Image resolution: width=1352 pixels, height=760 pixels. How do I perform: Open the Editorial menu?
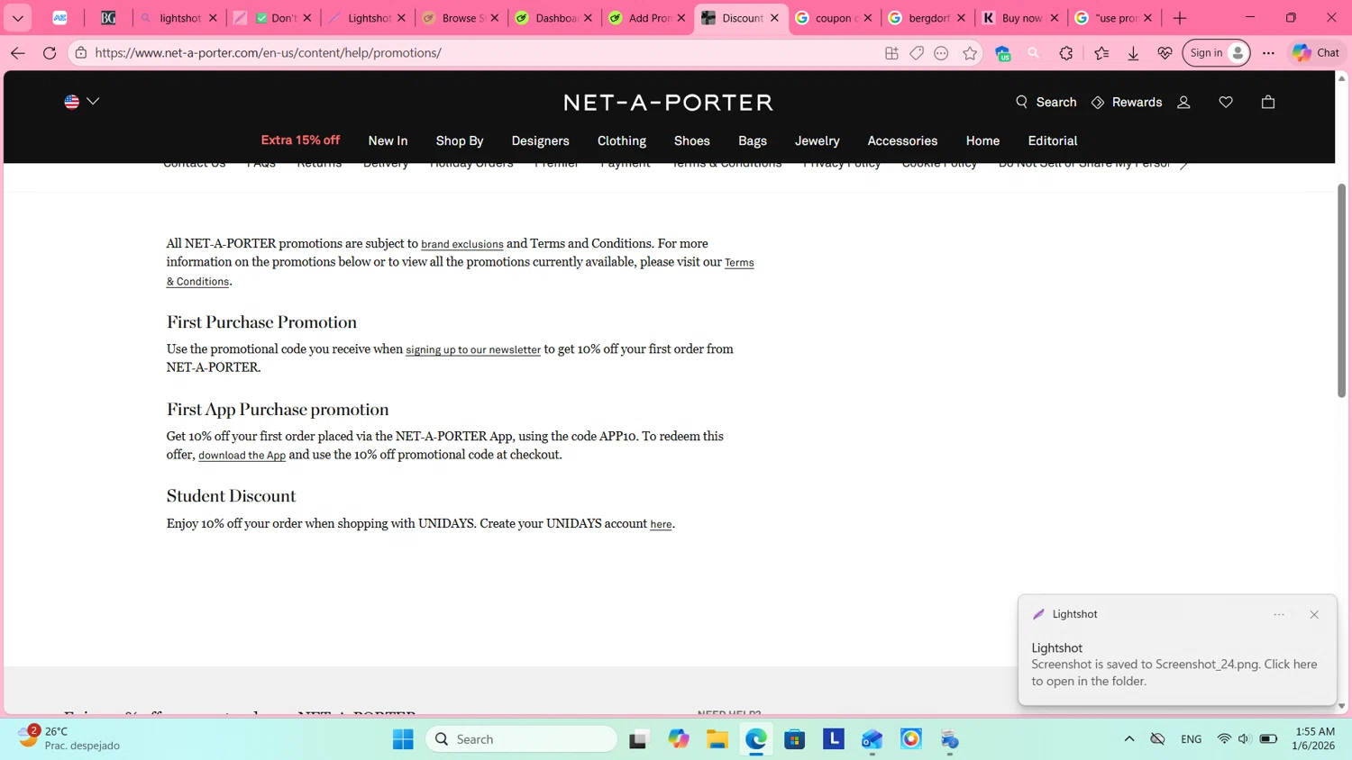(x=1053, y=140)
